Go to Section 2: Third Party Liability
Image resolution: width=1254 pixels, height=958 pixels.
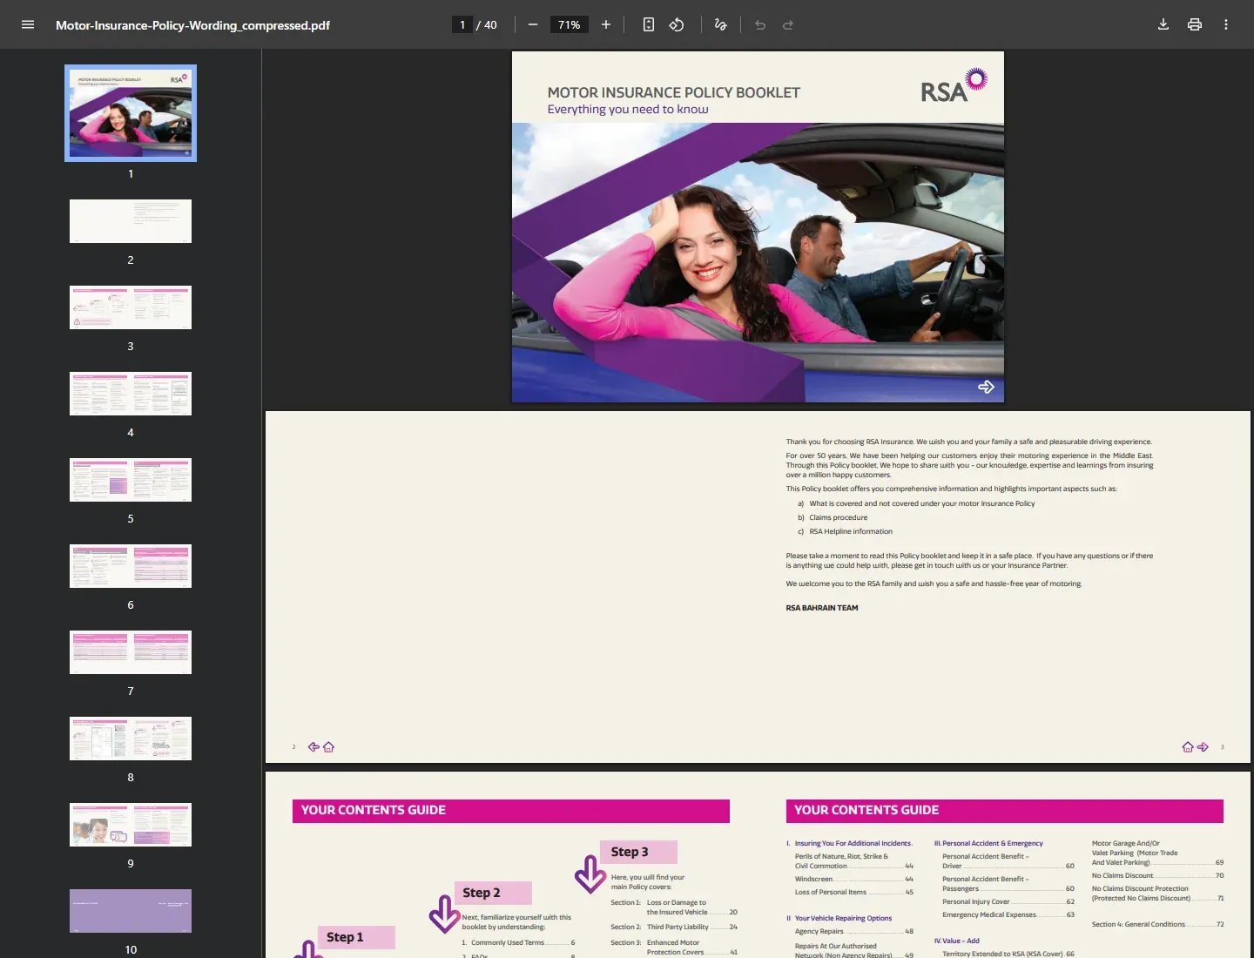[x=674, y=927]
